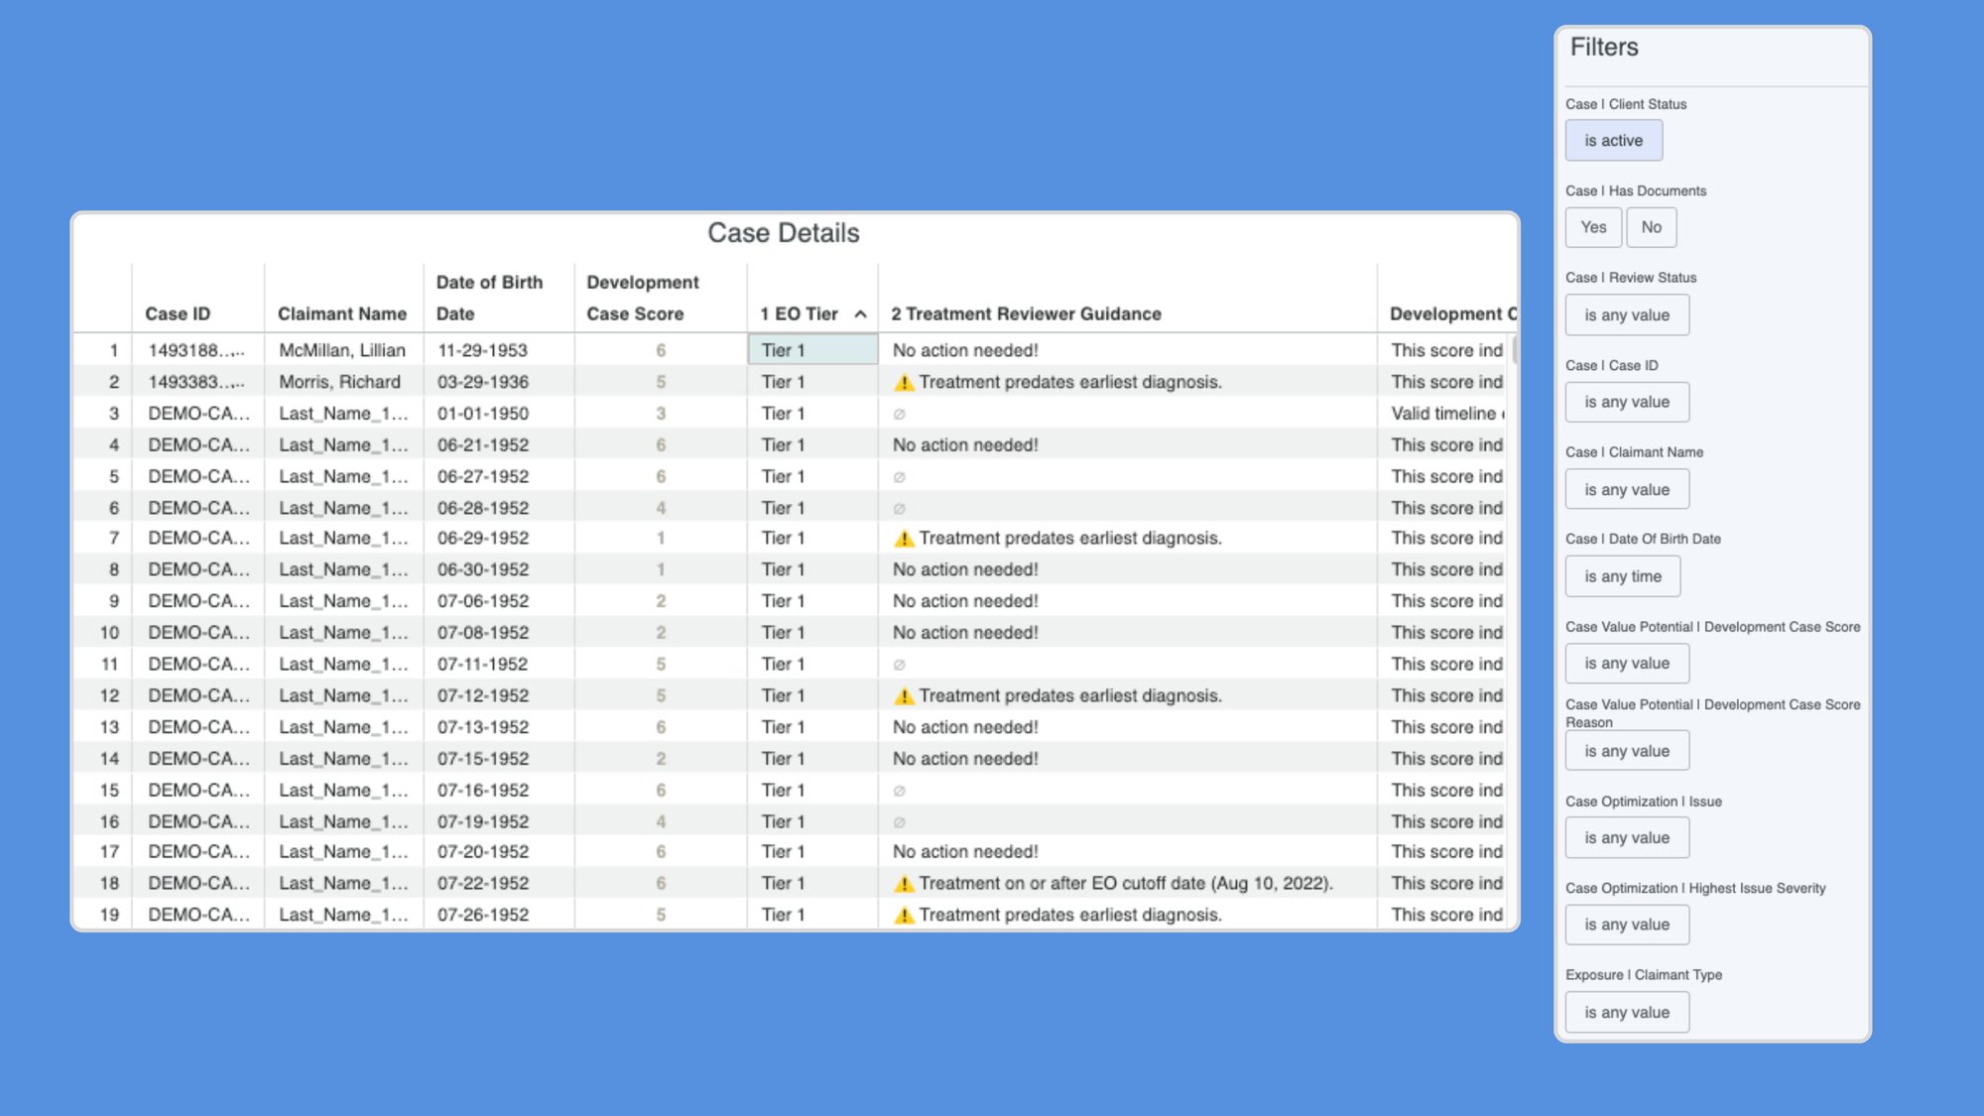The height and width of the screenshot is (1116, 1984).
Task: Sort by 1 EO Tier column header
Action: [x=800, y=314]
